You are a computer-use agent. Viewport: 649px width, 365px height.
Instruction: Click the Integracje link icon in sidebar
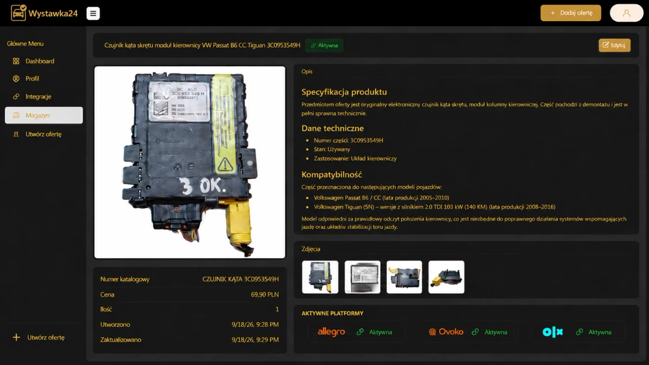tap(16, 97)
